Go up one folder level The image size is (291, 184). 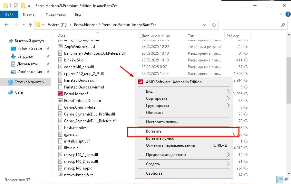(x=30, y=25)
